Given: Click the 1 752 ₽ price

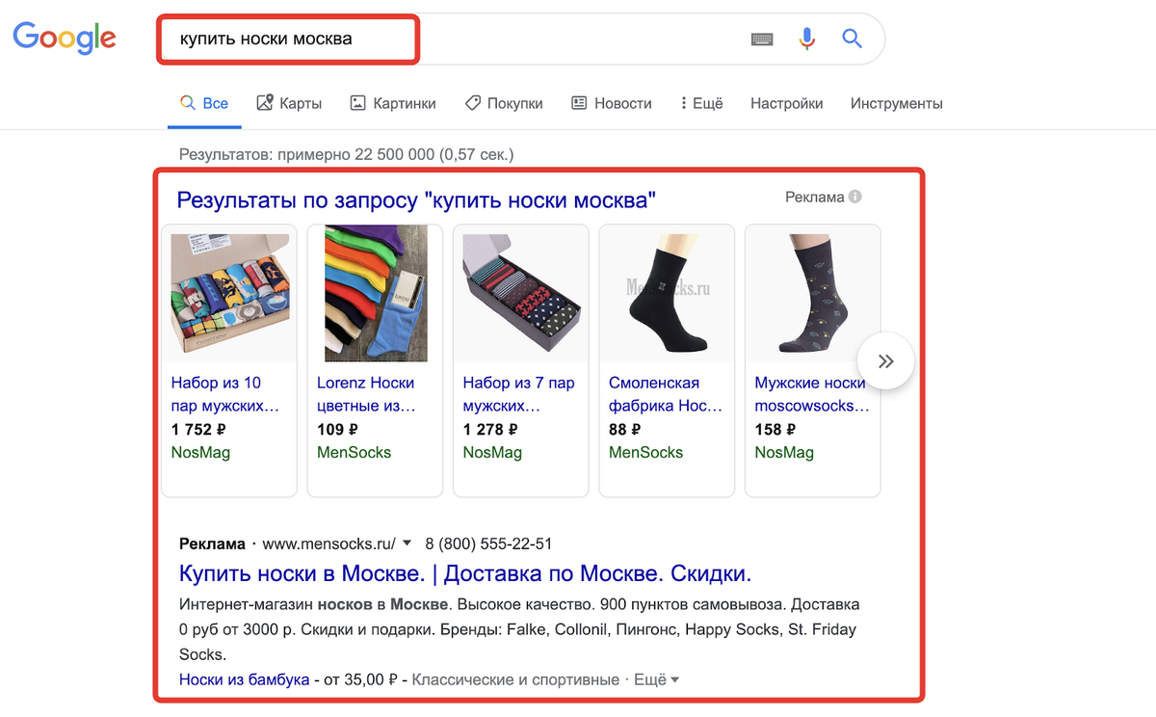Looking at the screenshot, I should coord(198,430).
